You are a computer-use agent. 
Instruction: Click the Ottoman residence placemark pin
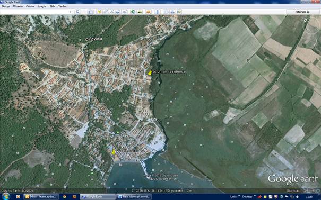150,73
